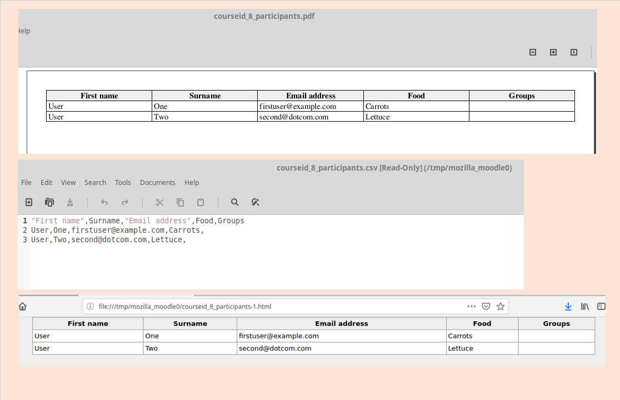Click courseid_8_participants.pdf window title
The image size is (620, 400).
[x=264, y=16]
